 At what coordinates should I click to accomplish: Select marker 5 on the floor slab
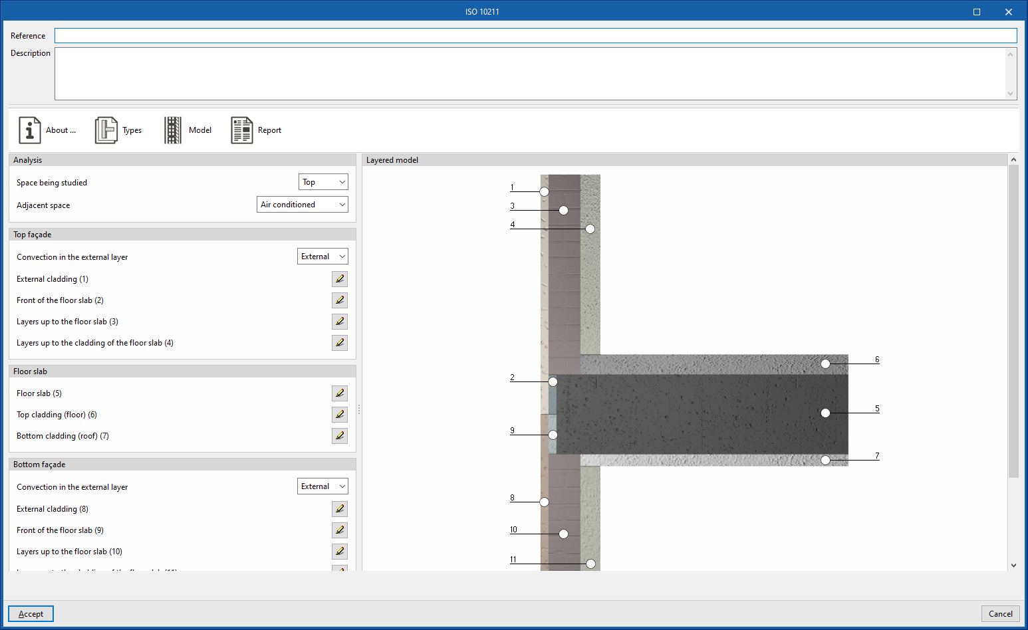[825, 413]
